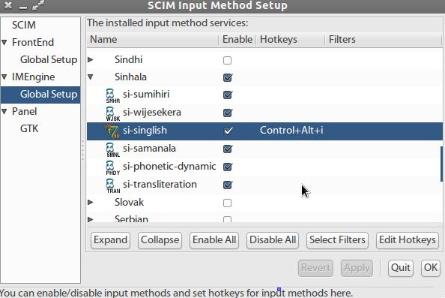The width and height of the screenshot is (445, 298).
Task: Toggle the si-singlish enable checkbox
Action: [x=228, y=131]
